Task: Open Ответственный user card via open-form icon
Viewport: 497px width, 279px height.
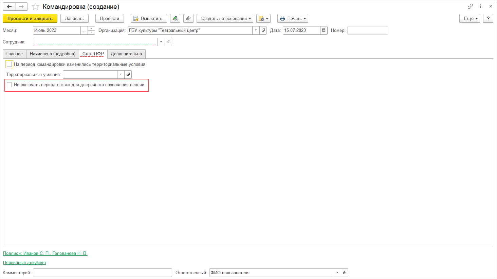Action: click(x=345, y=273)
